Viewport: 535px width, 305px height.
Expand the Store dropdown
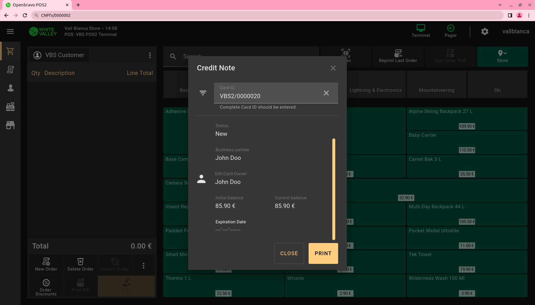(502, 56)
